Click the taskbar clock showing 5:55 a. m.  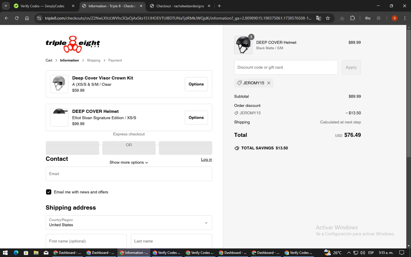[386, 253]
